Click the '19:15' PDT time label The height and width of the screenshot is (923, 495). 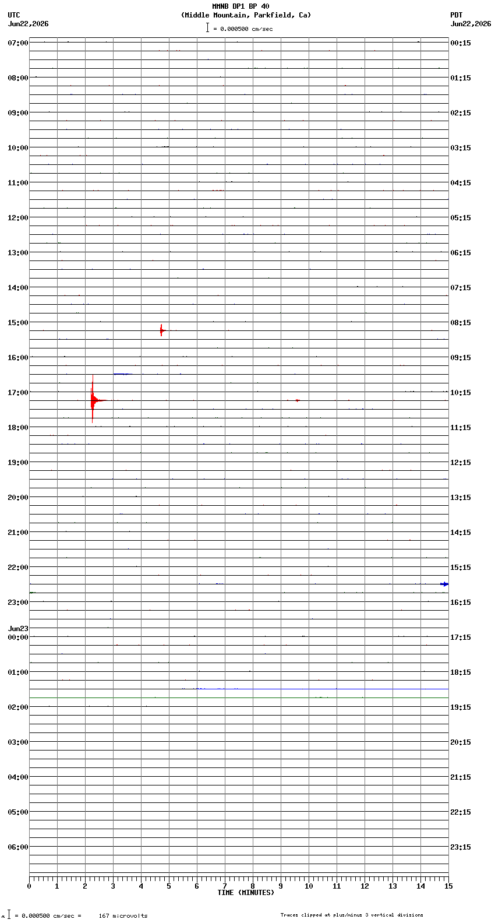coord(461,707)
